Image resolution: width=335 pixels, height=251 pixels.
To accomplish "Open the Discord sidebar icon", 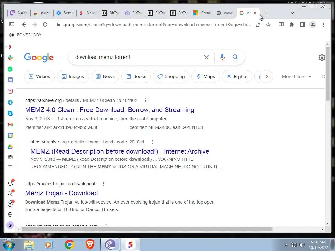I will point(10,80).
